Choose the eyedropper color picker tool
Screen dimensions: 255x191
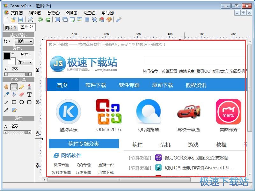[x=6, y=94]
